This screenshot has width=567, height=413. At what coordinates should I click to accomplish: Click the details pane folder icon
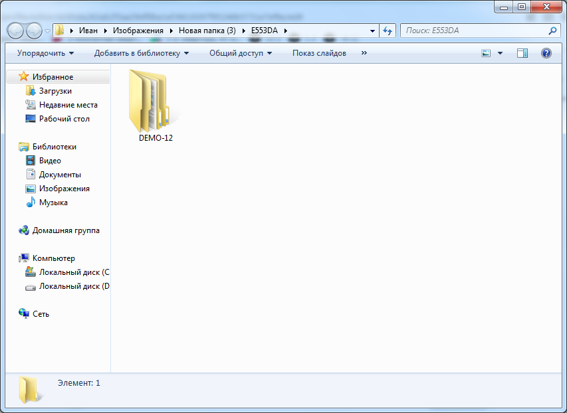coord(30,390)
